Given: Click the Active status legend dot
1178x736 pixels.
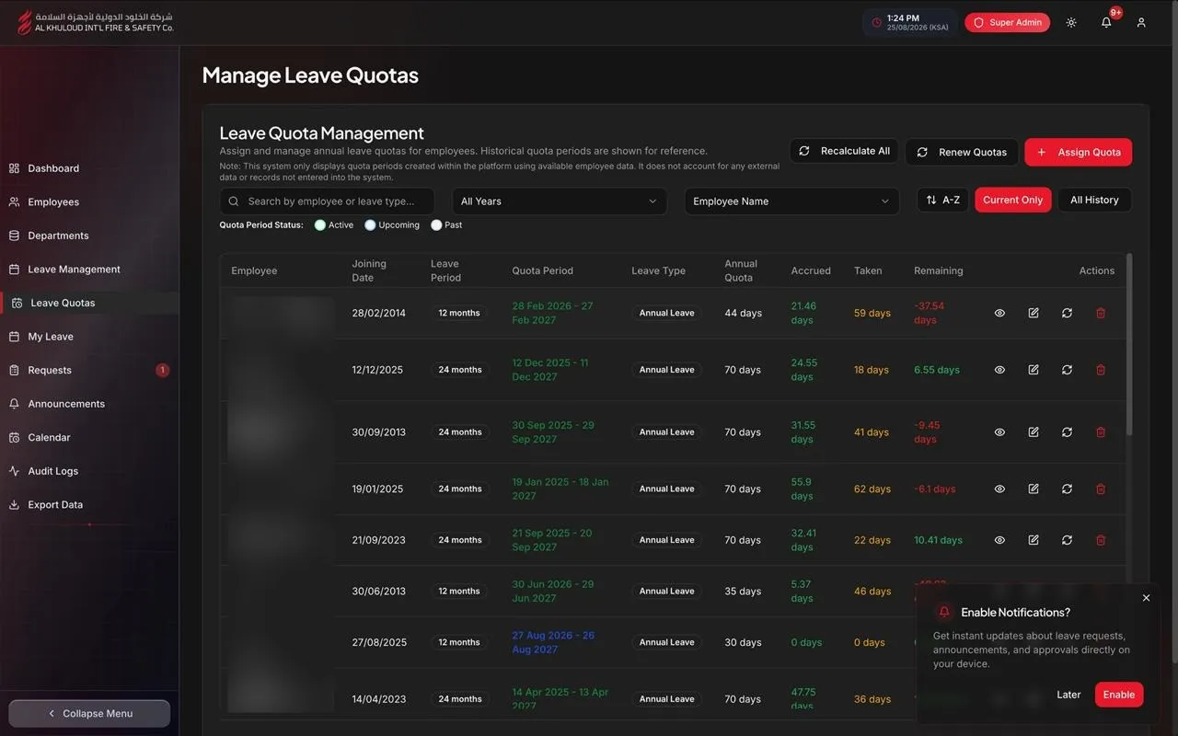Looking at the screenshot, I should pyautogui.click(x=320, y=224).
